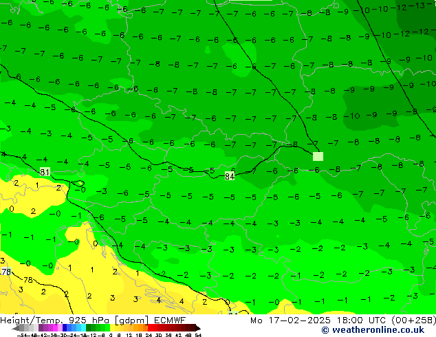The height and width of the screenshot is (337, 436).
Task: Pick the dark blue swatch in the legend
Action: pos(65,328)
